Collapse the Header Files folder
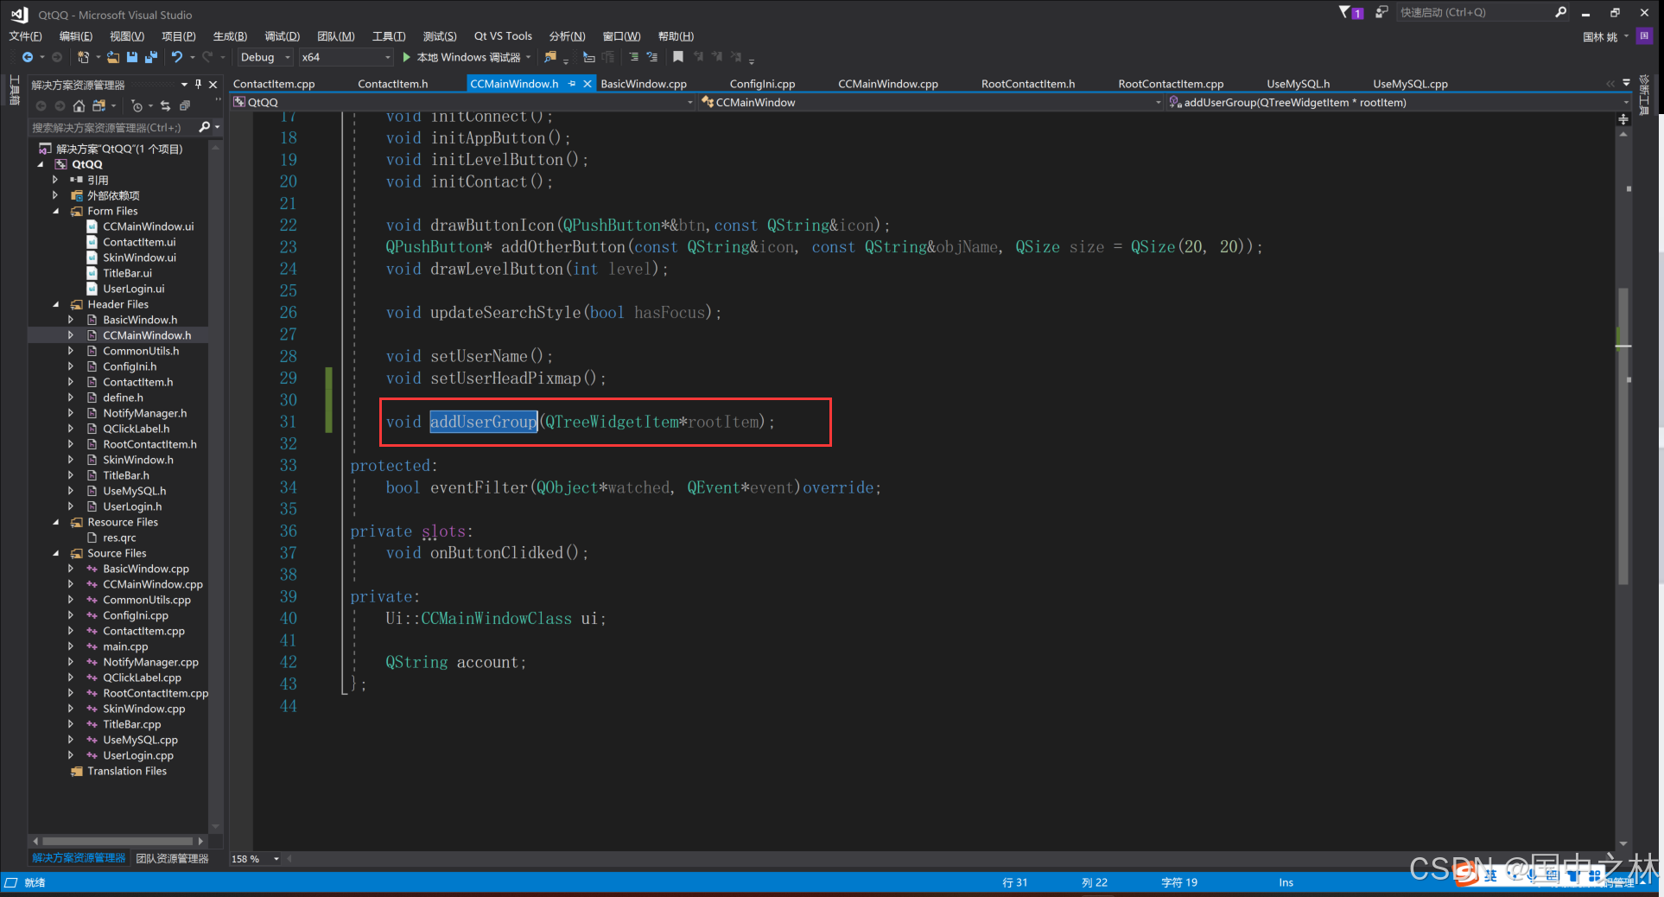Screen dimensions: 1664x897 (x=56, y=304)
